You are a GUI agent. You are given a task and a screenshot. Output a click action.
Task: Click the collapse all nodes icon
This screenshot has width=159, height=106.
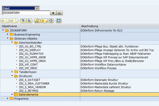tap(29, 21)
